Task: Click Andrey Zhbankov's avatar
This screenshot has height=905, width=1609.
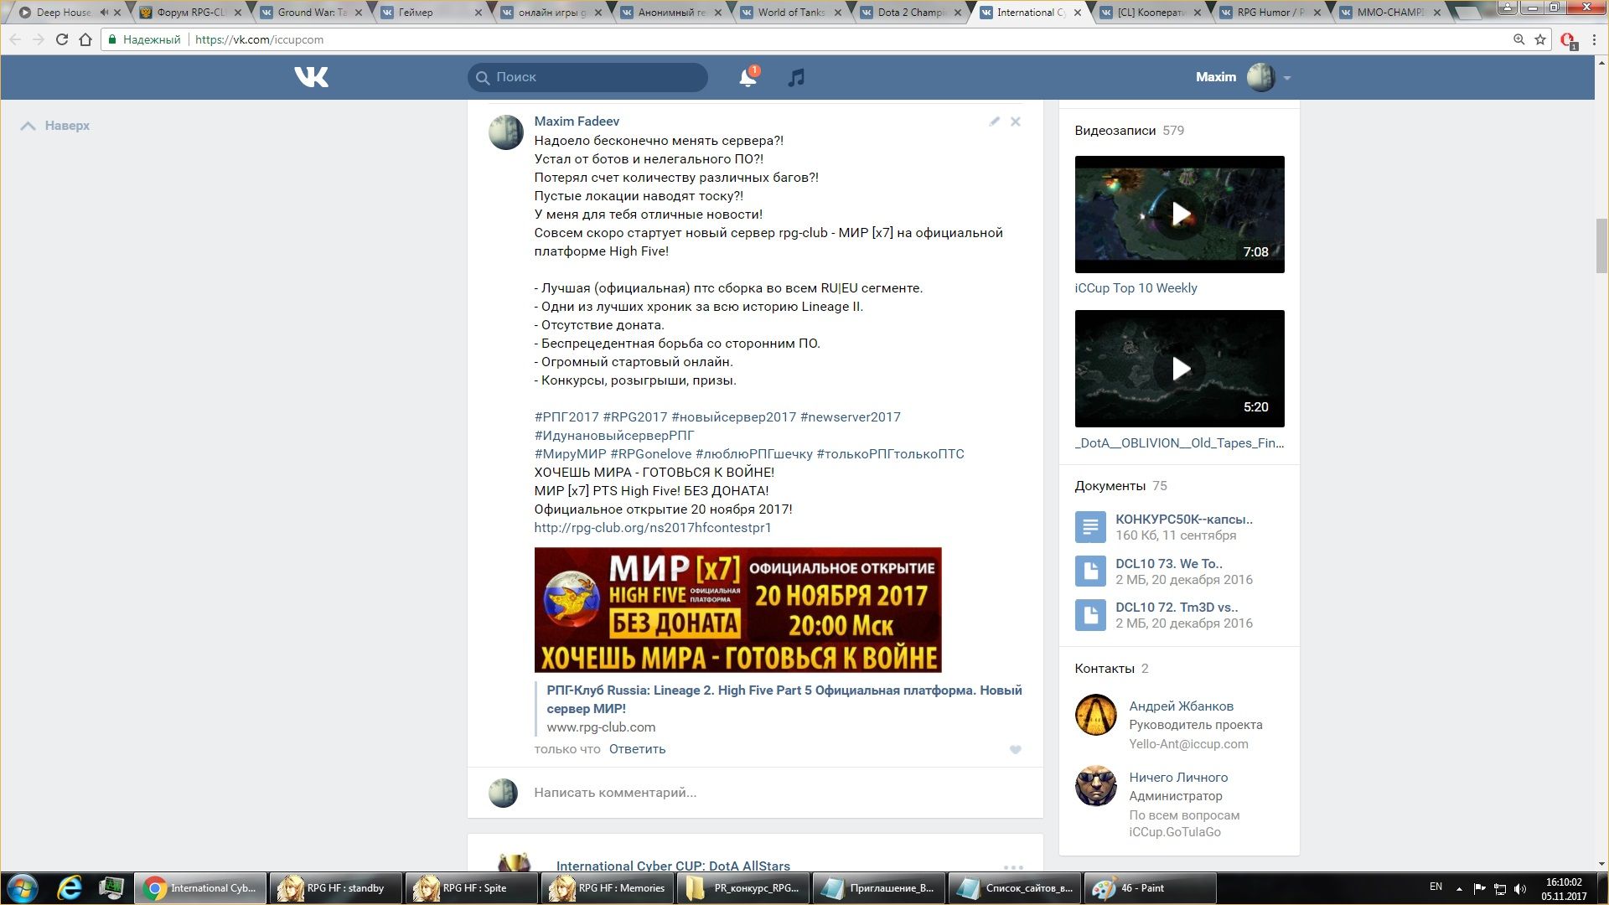Action: tap(1095, 715)
